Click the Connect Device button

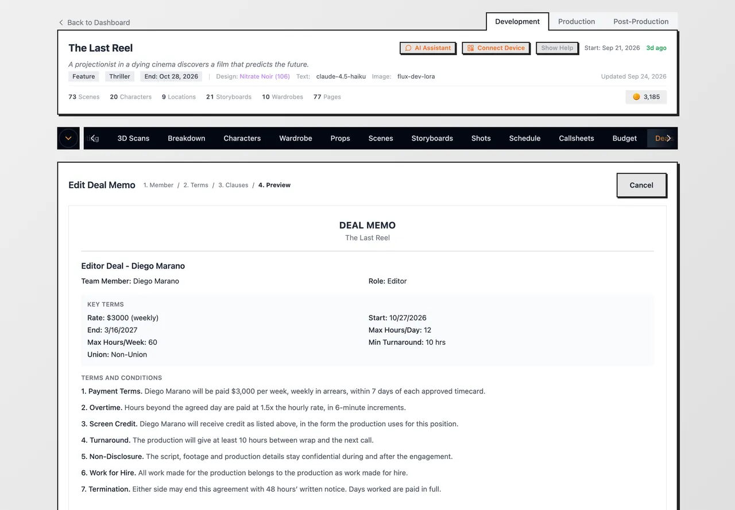[x=496, y=48]
